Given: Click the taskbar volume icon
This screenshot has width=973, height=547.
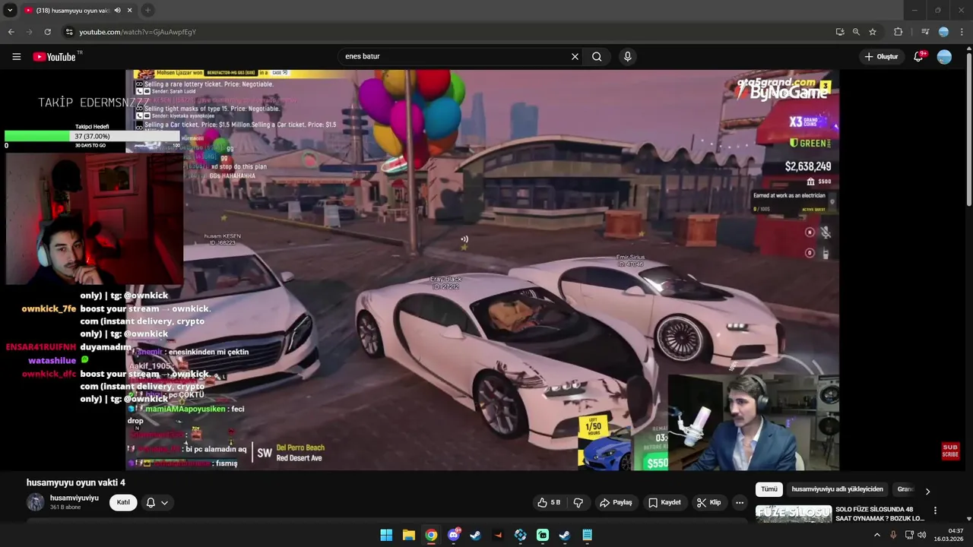Looking at the screenshot, I should (921, 535).
